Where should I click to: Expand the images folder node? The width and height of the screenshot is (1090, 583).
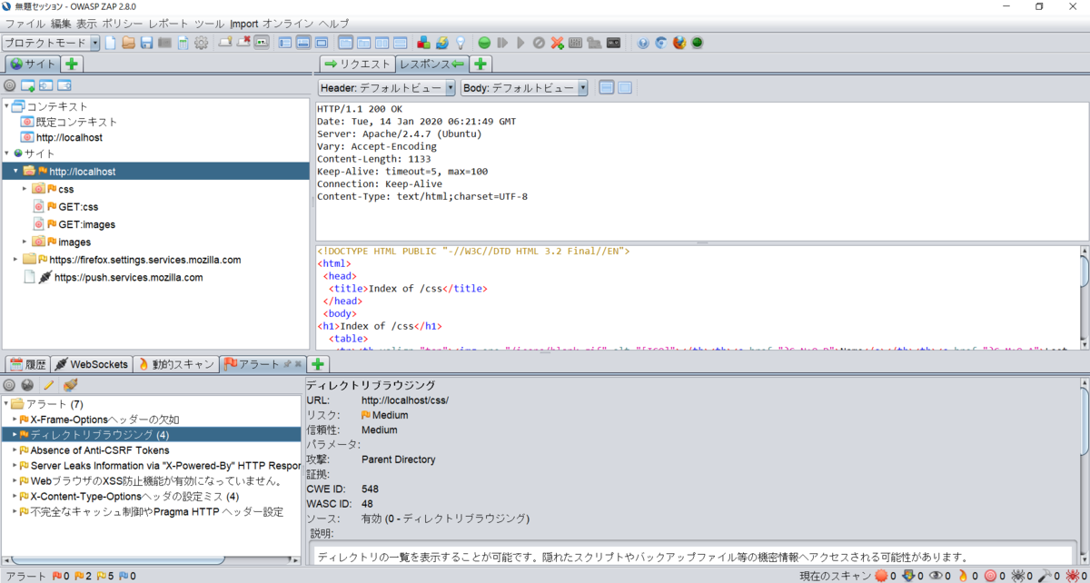25,242
